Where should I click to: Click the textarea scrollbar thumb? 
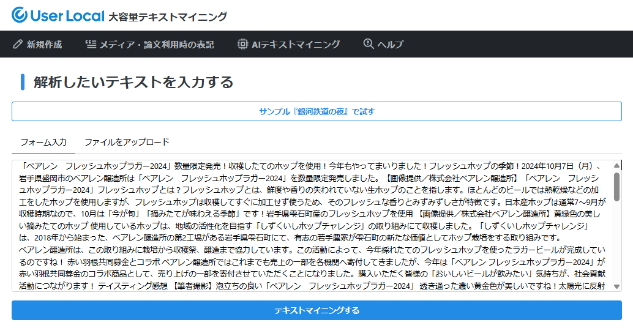point(616,185)
